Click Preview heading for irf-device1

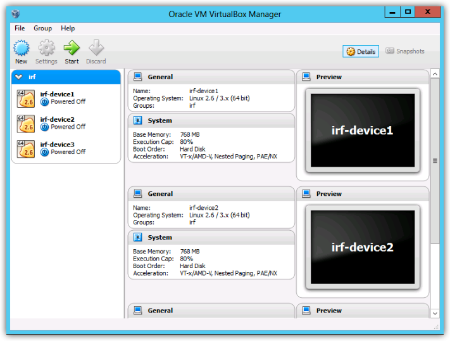coord(329,77)
